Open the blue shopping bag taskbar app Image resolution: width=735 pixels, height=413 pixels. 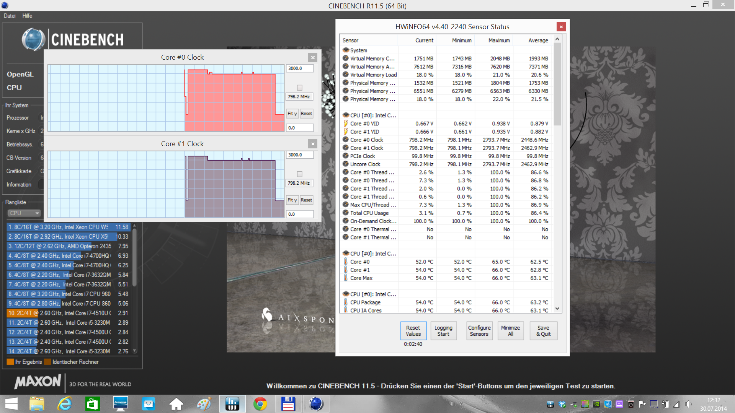(x=149, y=404)
